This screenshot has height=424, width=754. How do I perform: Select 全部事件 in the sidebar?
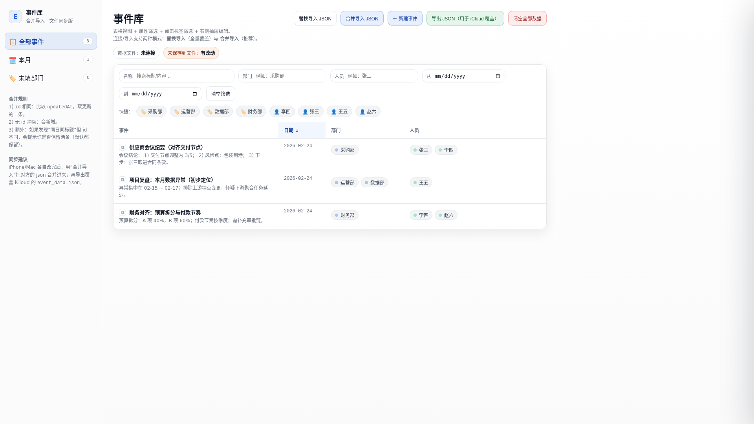(x=51, y=41)
